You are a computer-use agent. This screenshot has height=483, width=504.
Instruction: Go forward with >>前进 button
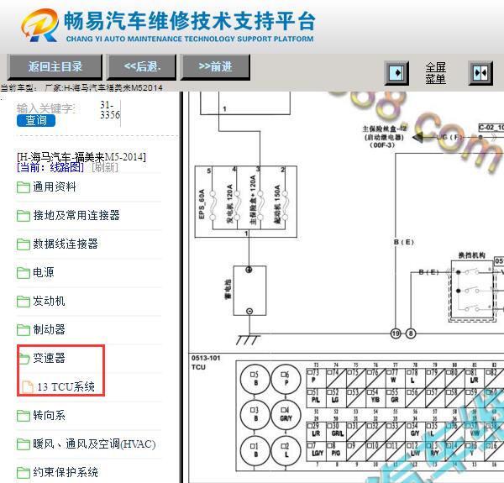tap(215, 67)
